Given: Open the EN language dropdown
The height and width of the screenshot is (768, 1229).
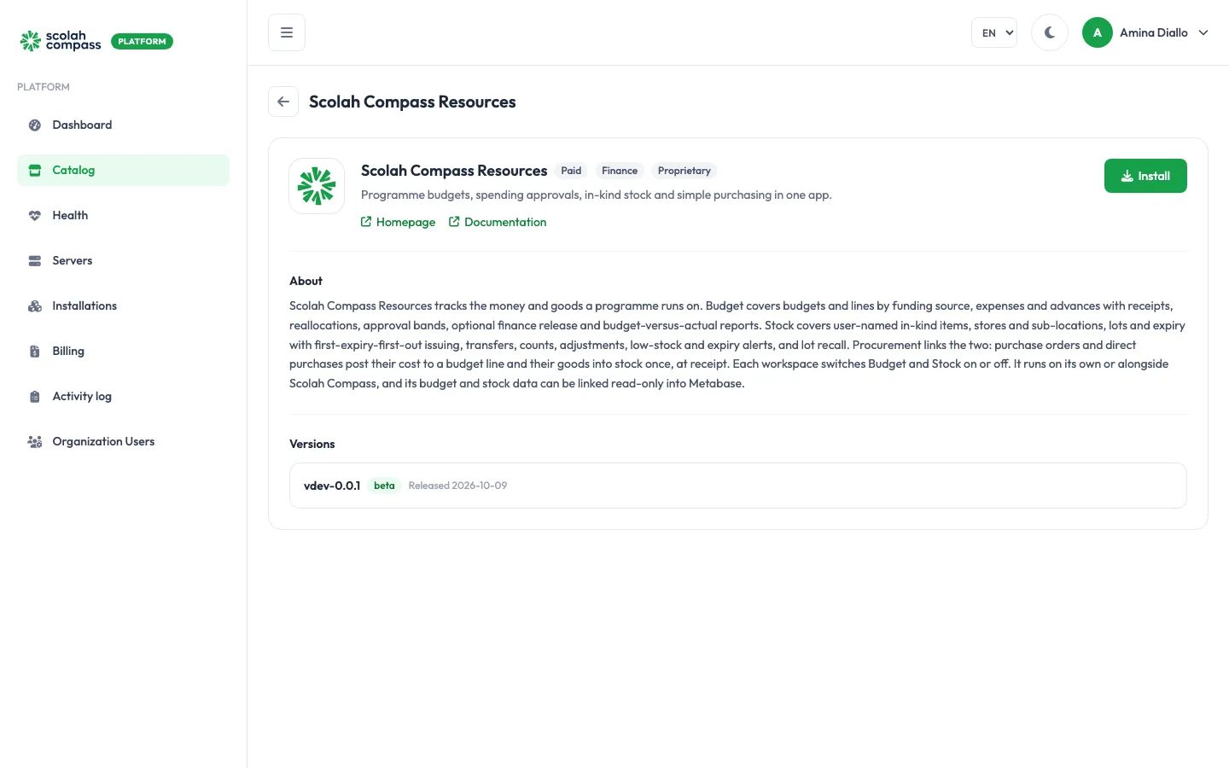Looking at the screenshot, I should (994, 32).
